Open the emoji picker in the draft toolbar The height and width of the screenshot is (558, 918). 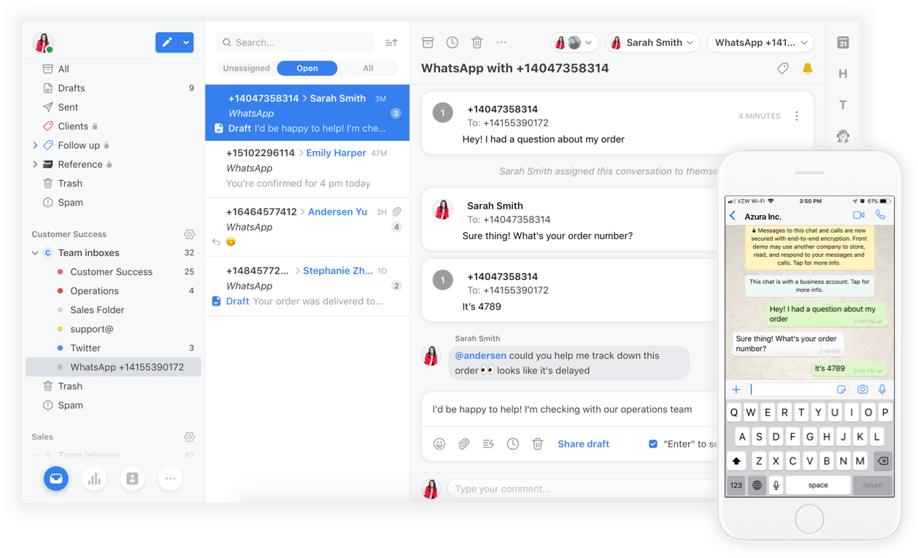439,443
